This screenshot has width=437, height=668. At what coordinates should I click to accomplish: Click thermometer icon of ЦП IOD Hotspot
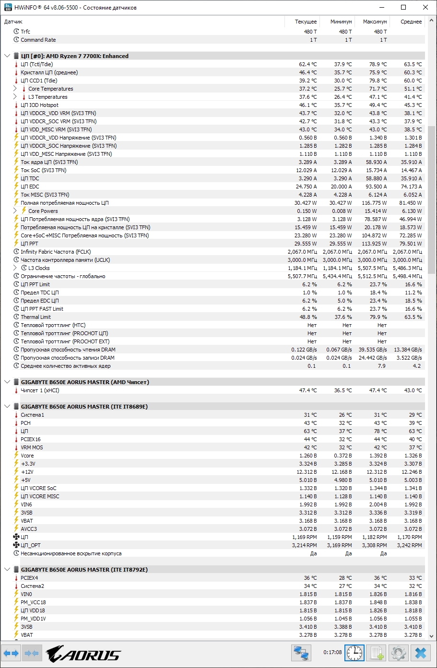point(16,105)
